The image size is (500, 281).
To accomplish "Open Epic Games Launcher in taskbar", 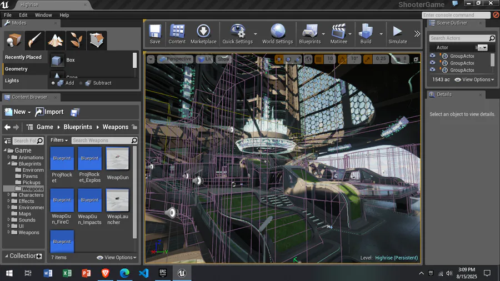I will (163, 273).
